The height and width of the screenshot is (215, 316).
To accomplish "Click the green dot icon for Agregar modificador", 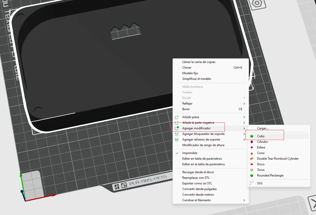I will pyautogui.click(x=177, y=128).
